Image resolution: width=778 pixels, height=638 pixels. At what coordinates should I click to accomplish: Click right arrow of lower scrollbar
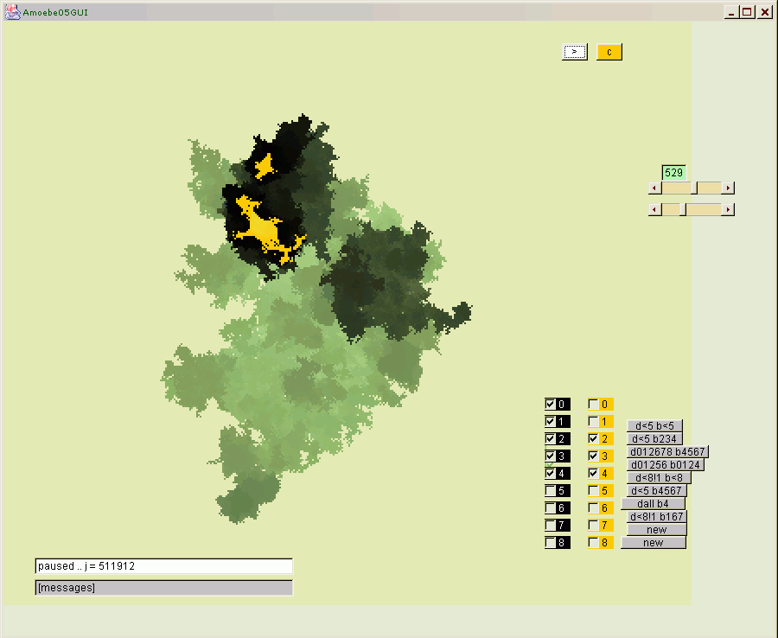728,209
